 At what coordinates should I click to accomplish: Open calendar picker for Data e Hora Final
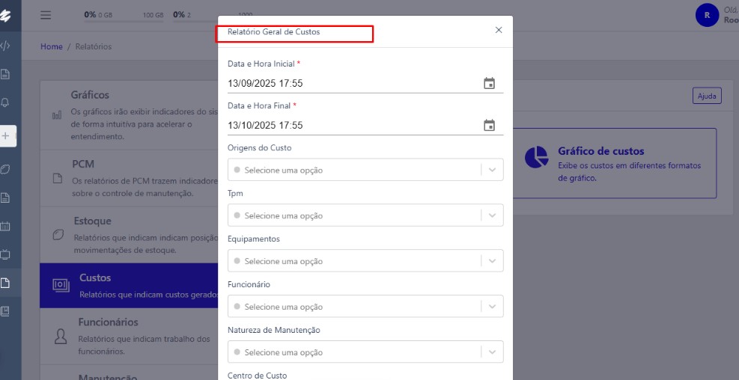(x=489, y=126)
